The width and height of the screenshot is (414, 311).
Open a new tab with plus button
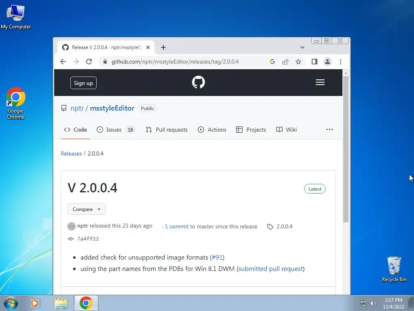(163, 47)
